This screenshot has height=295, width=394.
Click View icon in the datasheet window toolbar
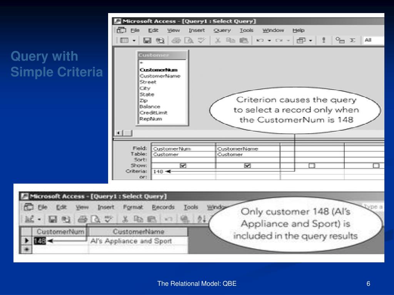(x=29, y=219)
